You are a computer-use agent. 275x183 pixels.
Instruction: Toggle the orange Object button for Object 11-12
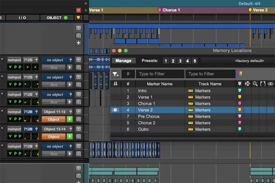54,119
